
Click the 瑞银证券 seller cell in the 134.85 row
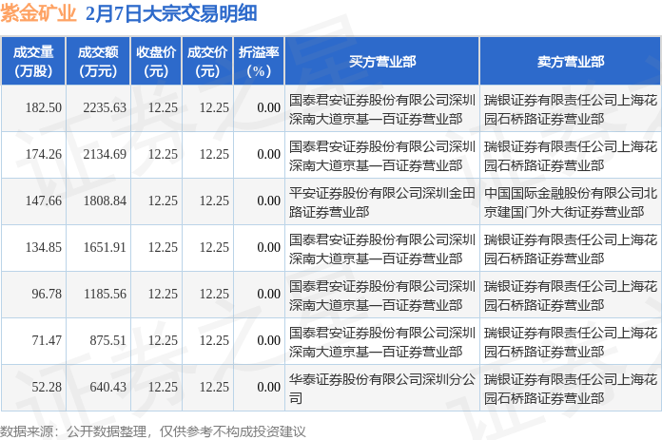point(571,249)
